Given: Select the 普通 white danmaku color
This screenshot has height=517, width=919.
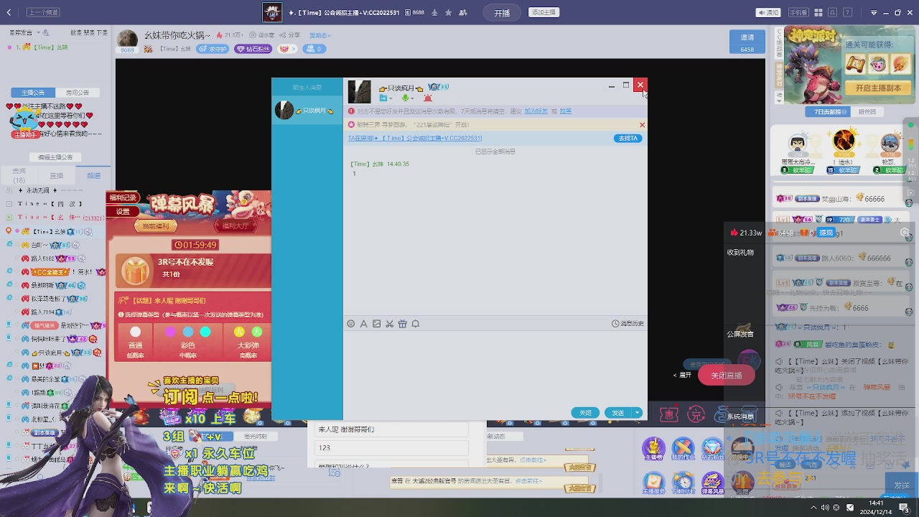Looking at the screenshot, I should (x=136, y=332).
